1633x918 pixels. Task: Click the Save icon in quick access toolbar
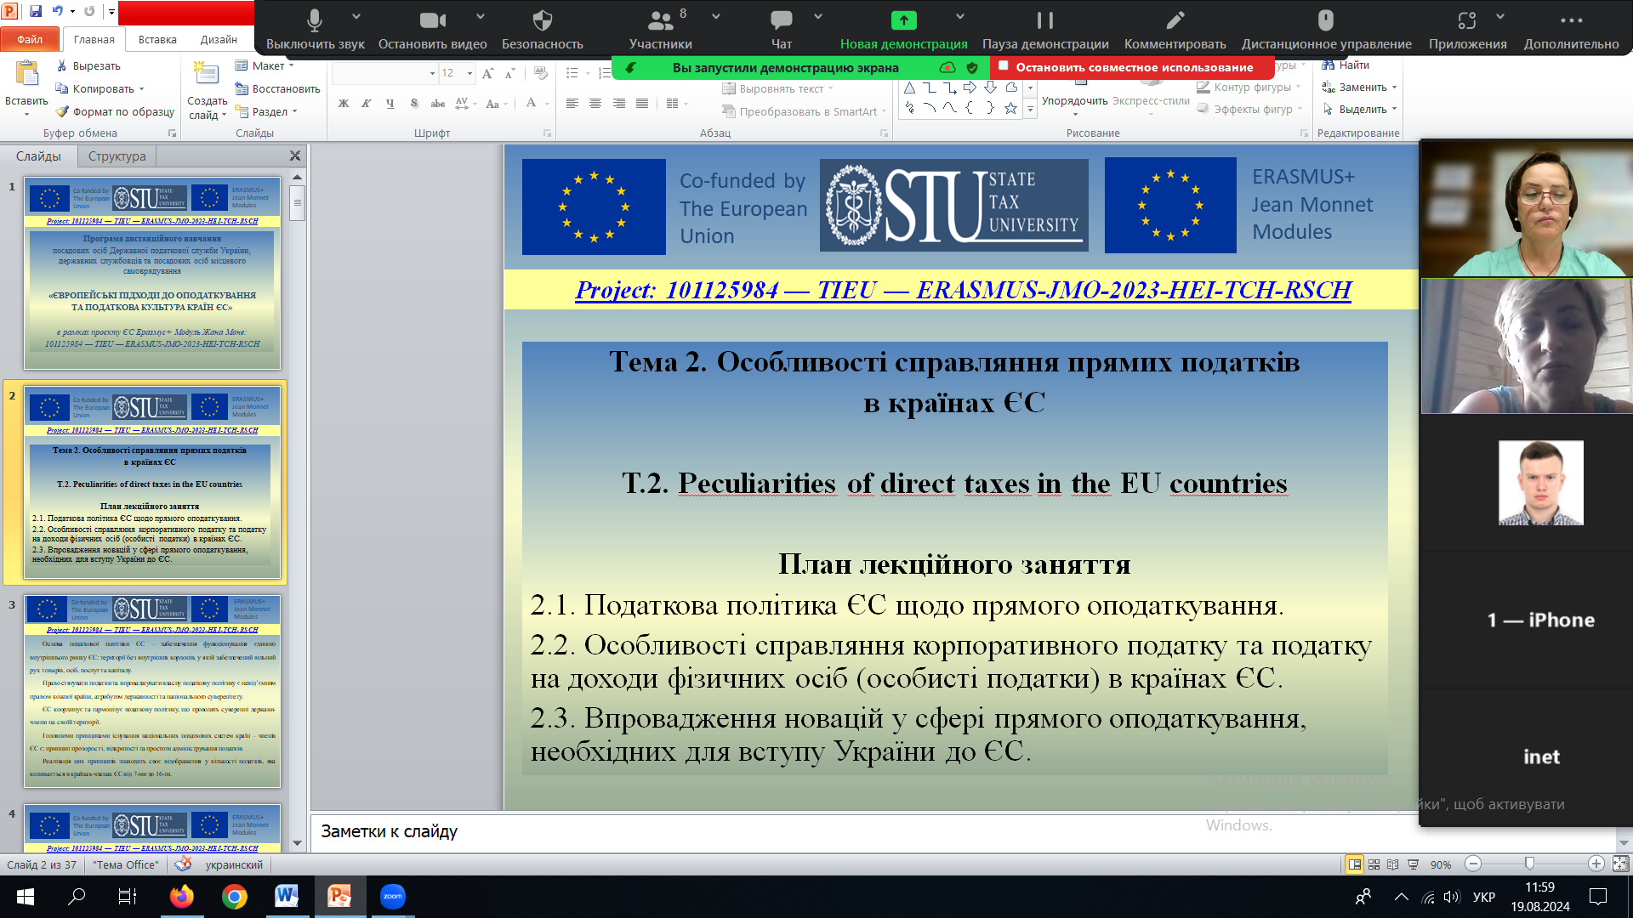(x=36, y=11)
